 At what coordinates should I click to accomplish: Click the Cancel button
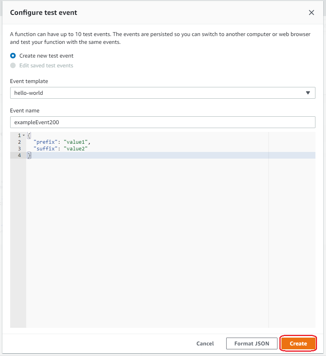point(205,343)
